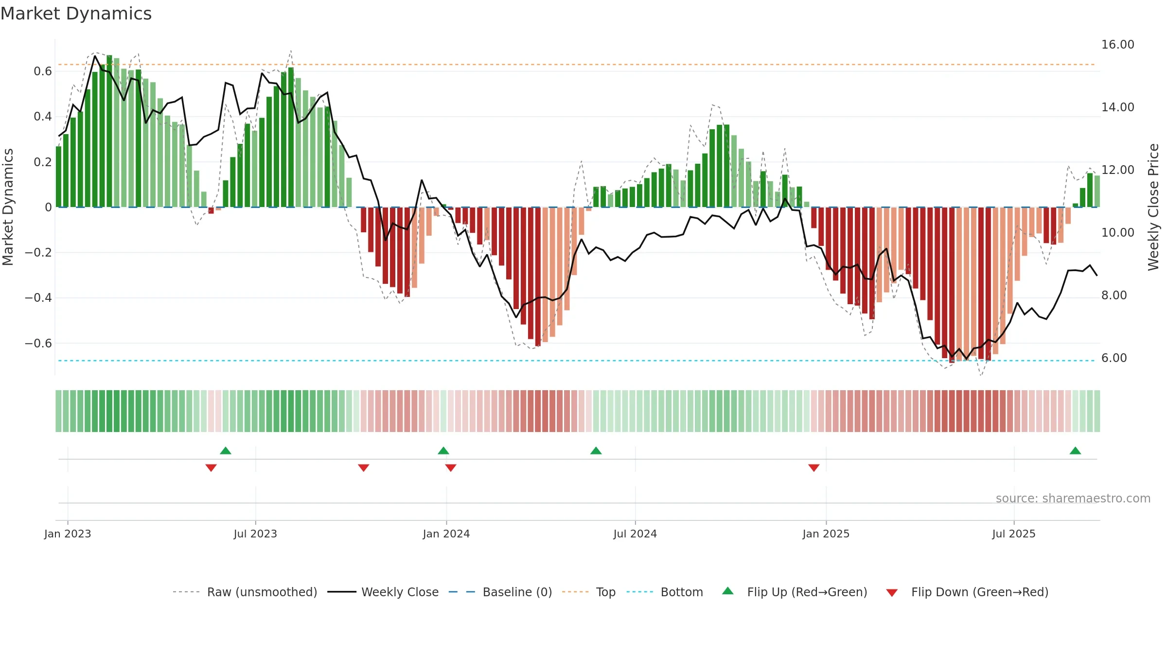Click the tallest green bar in early 2023
This screenshot has height=656, width=1167.
[x=109, y=131]
